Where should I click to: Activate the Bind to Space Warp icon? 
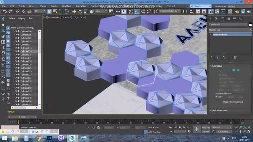click(x=29, y=11)
